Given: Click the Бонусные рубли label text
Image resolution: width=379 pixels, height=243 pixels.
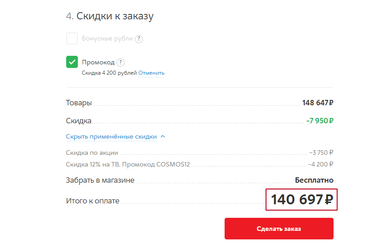Looking at the screenshot, I should [x=107, y=39].
